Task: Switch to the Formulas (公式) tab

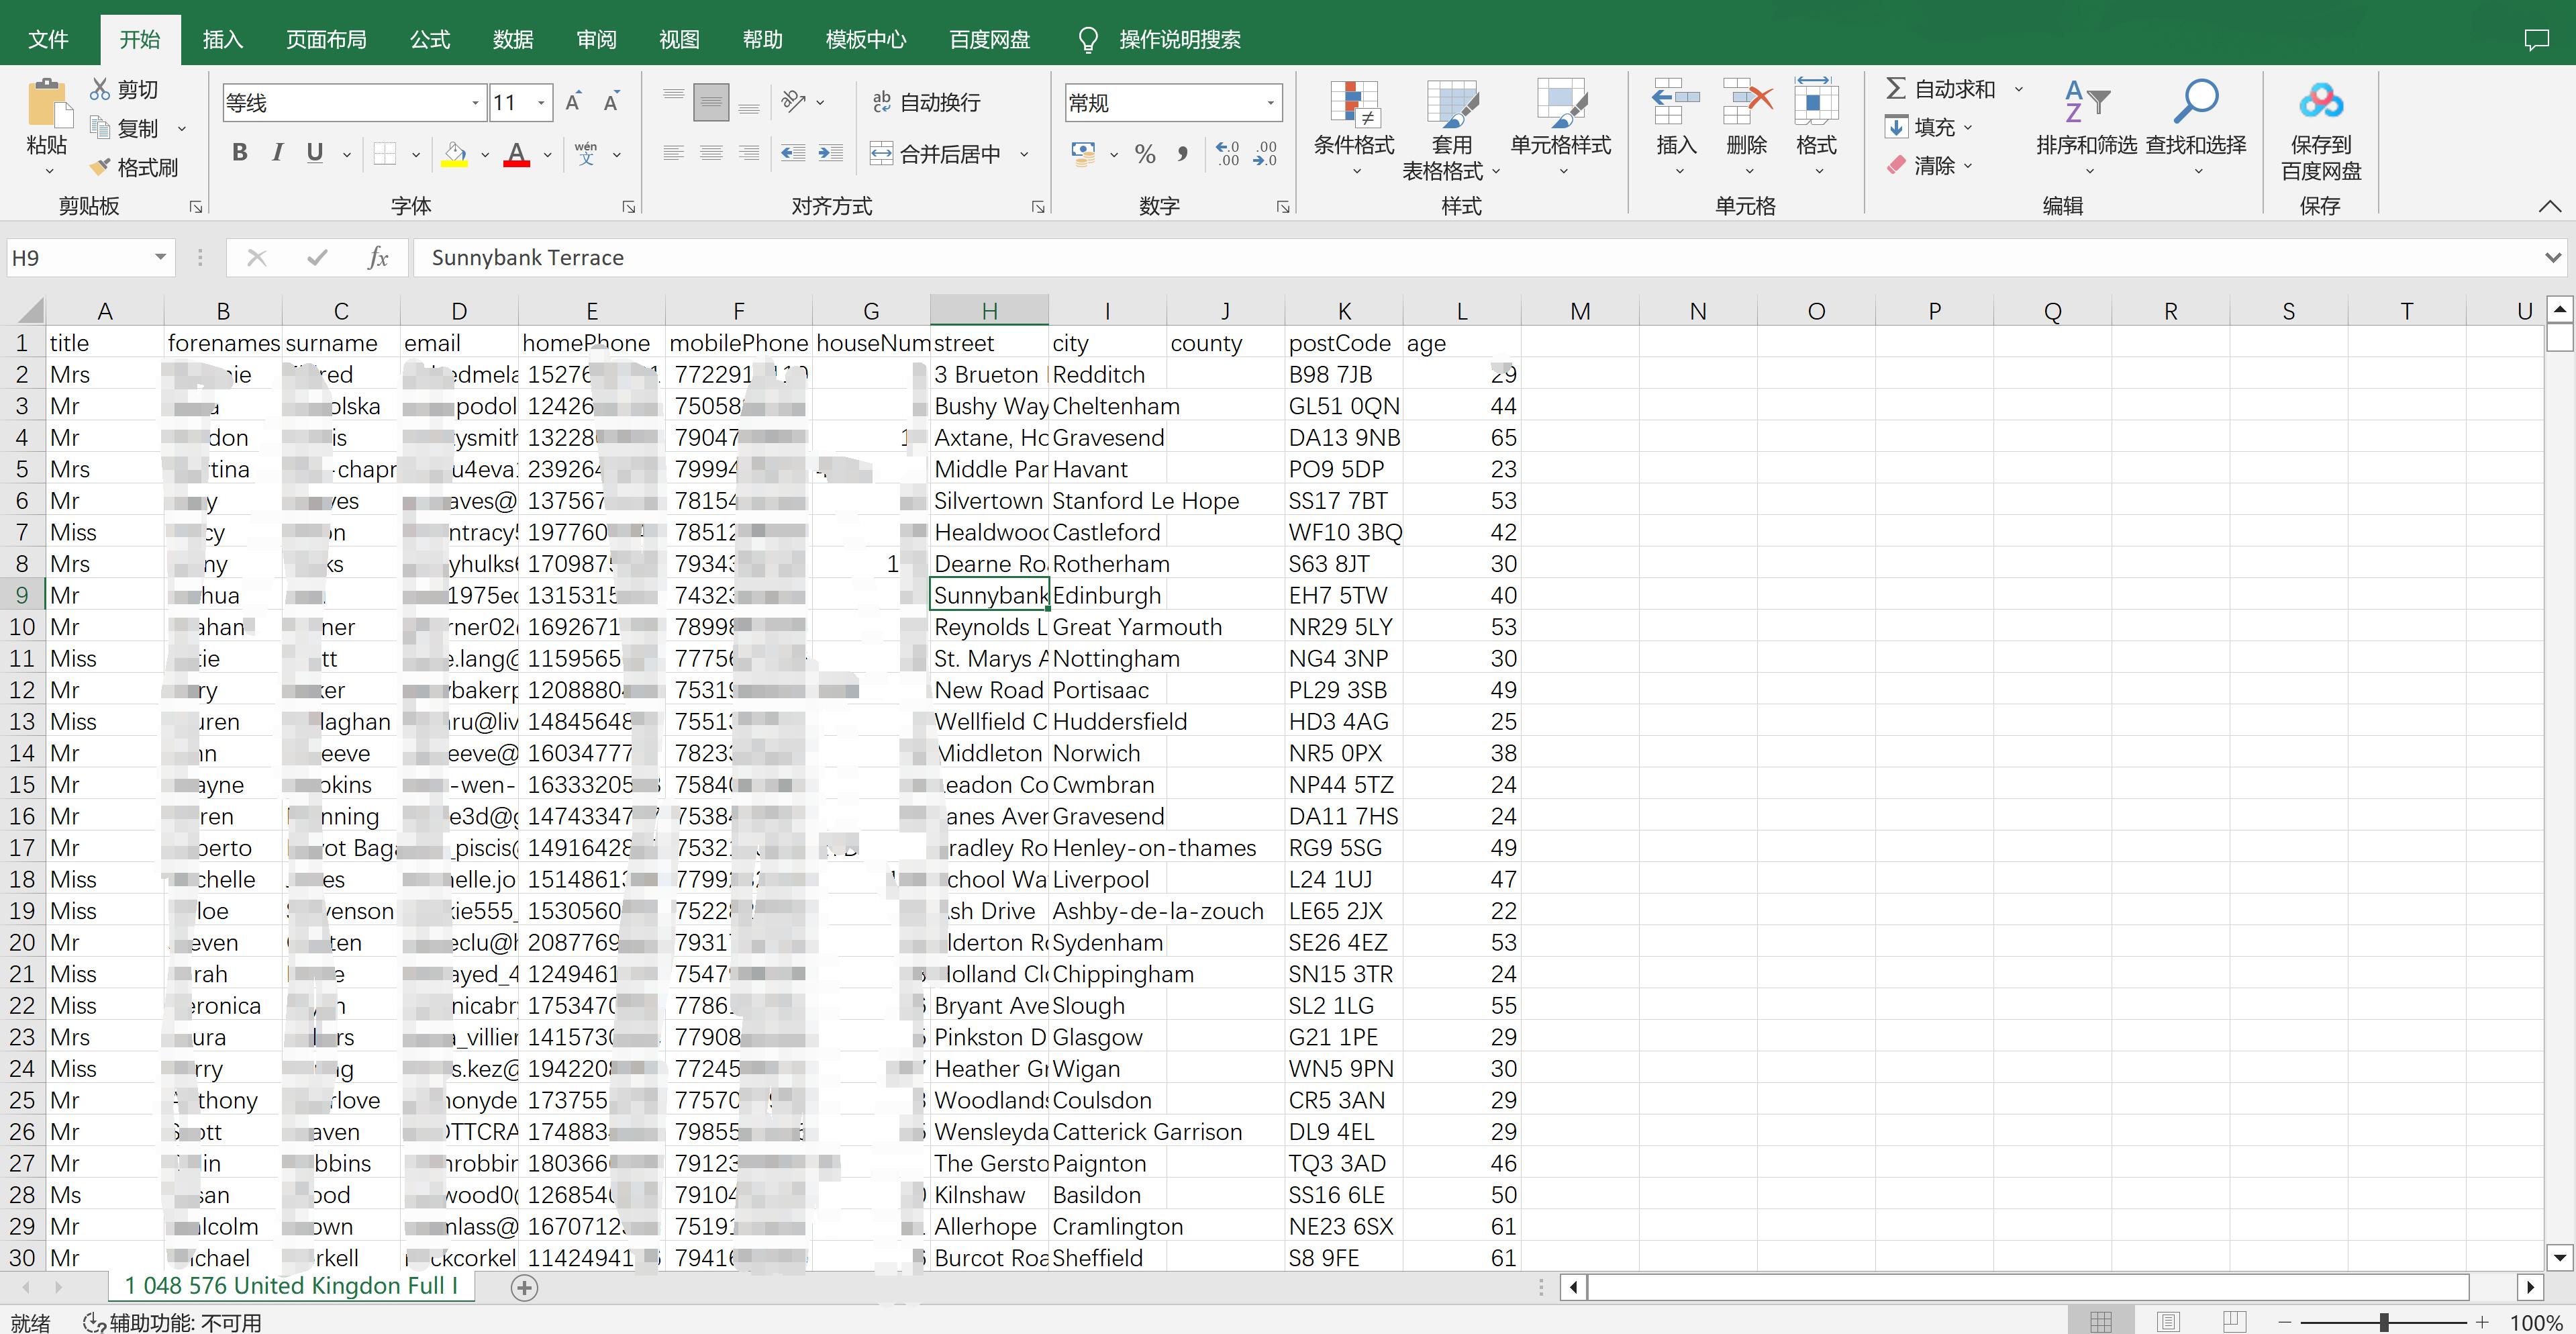Action: click(x=430, y=39)
